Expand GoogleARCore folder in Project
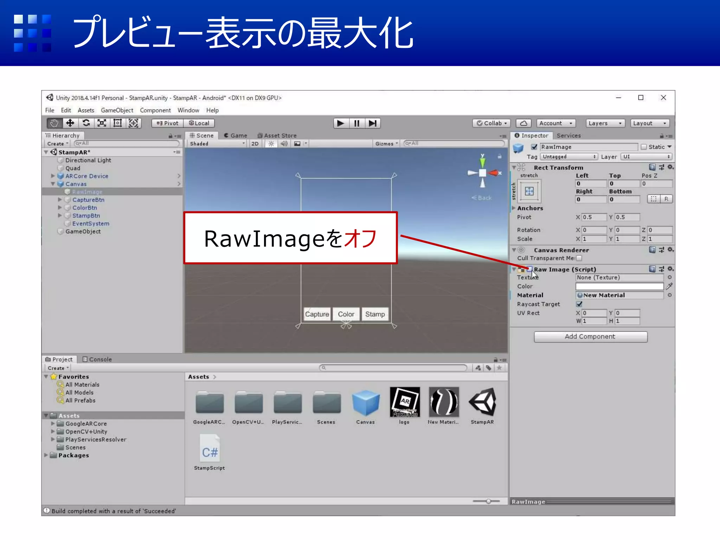 click(x=53, y=423)
